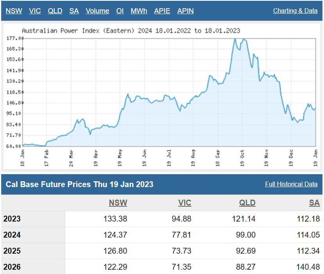324x274 pixels.
Task: Open the MWh tab
Action: point(139,11)
